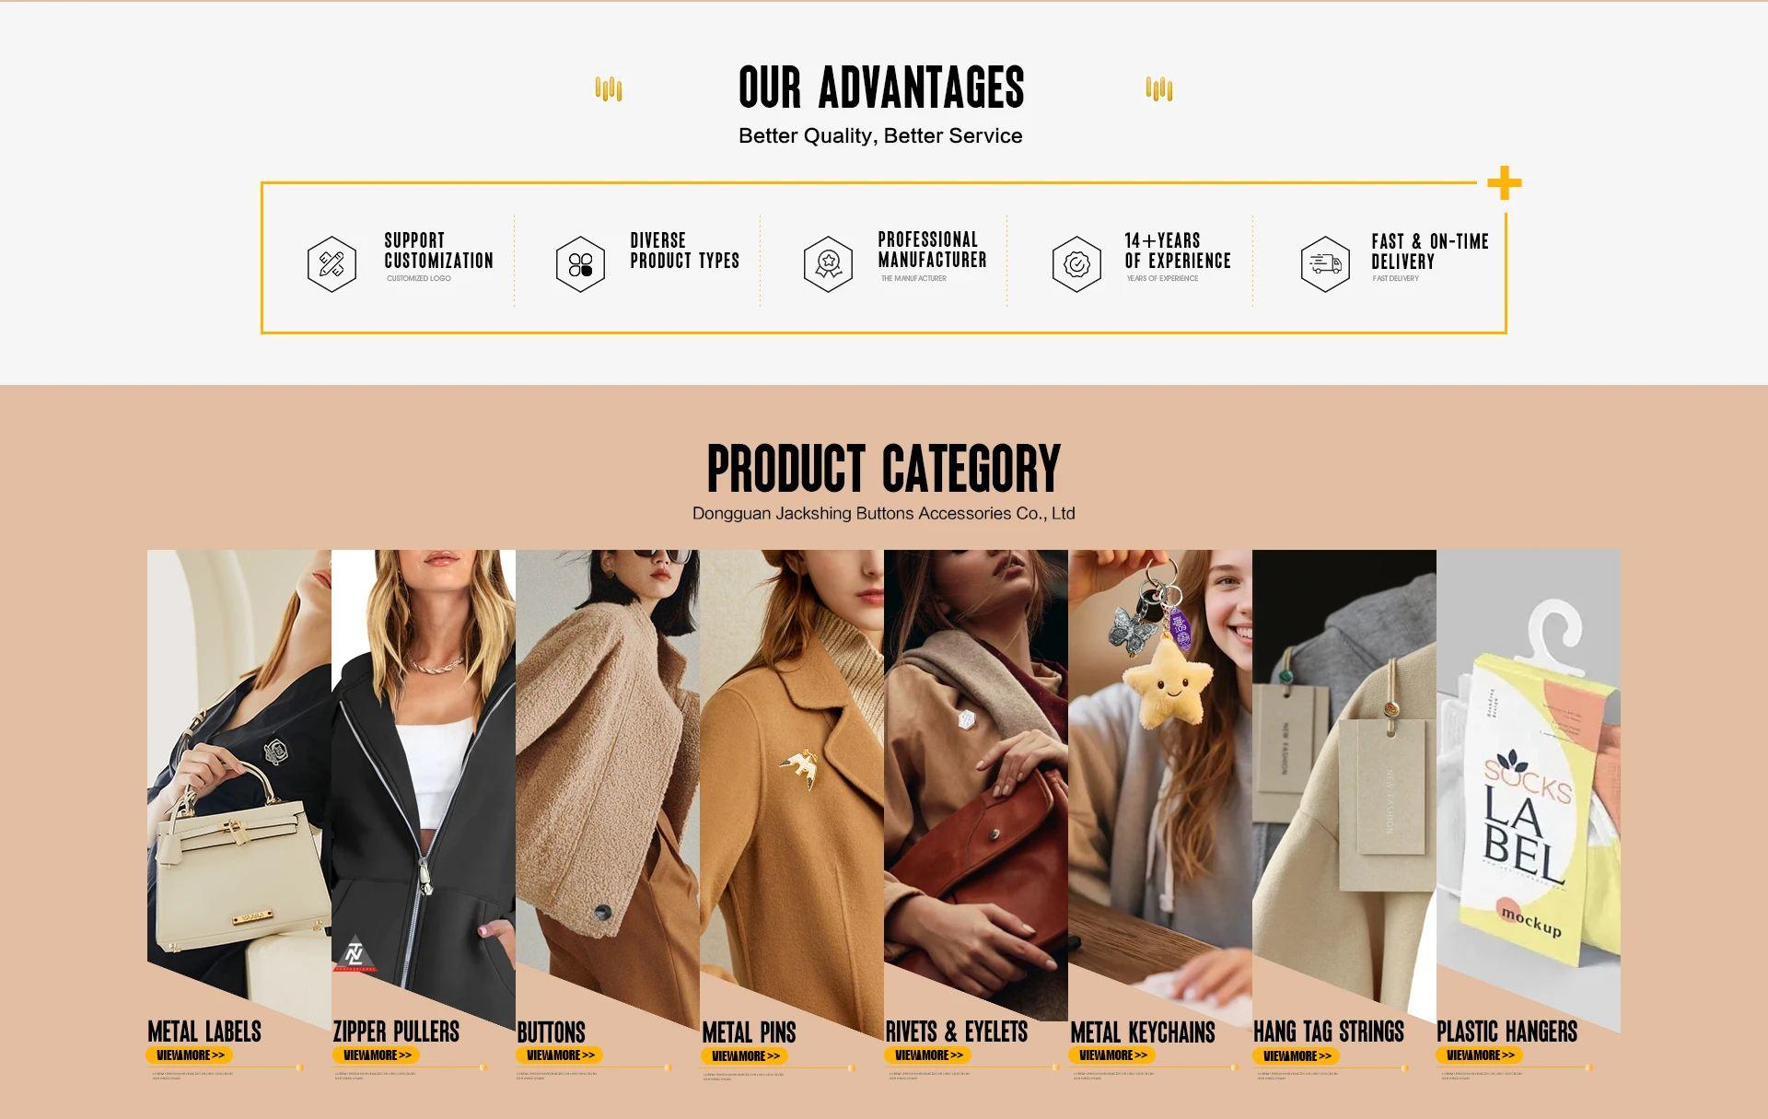Click View More under Metal Keychains

click(x=1112, y=1055)
